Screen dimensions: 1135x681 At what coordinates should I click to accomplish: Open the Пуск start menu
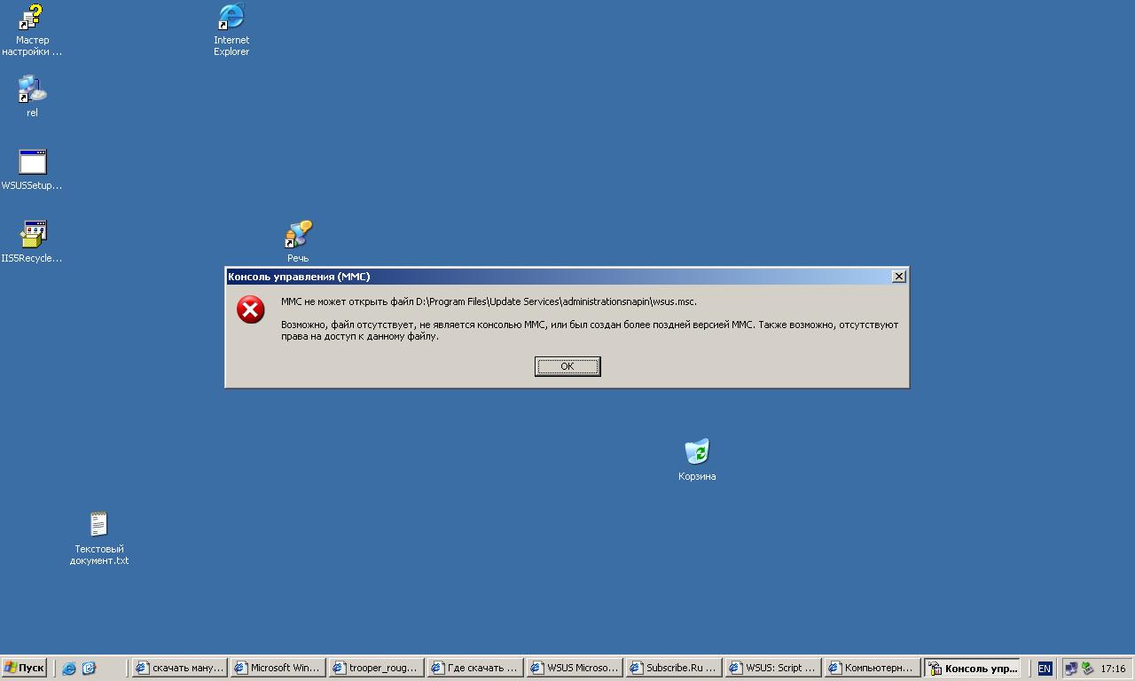point(24,669)
